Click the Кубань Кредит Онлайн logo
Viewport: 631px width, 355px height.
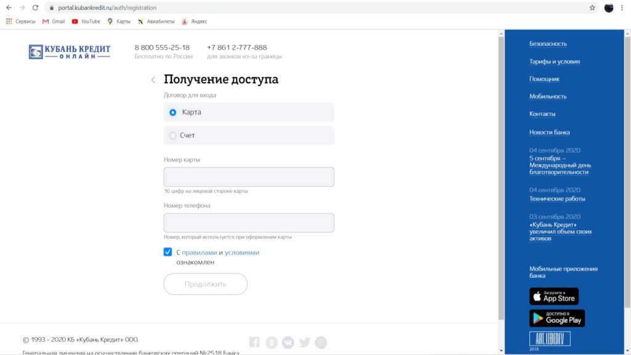69,52
